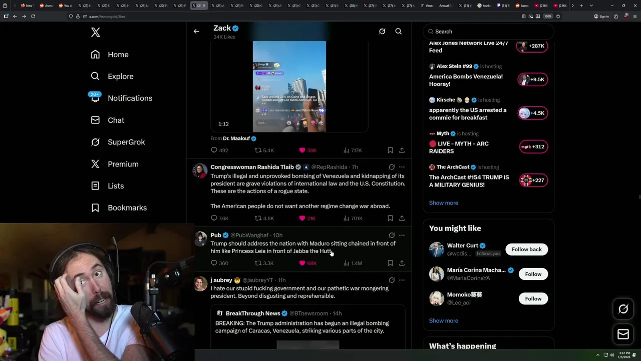Open Rashida Tlaib post's more options

click(402, 167)
